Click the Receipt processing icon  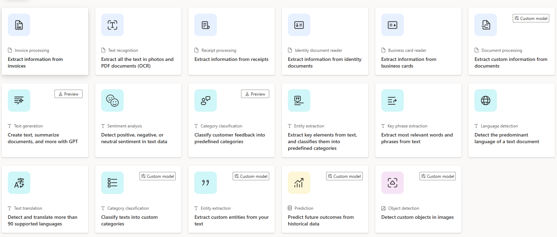click(206, 25)
